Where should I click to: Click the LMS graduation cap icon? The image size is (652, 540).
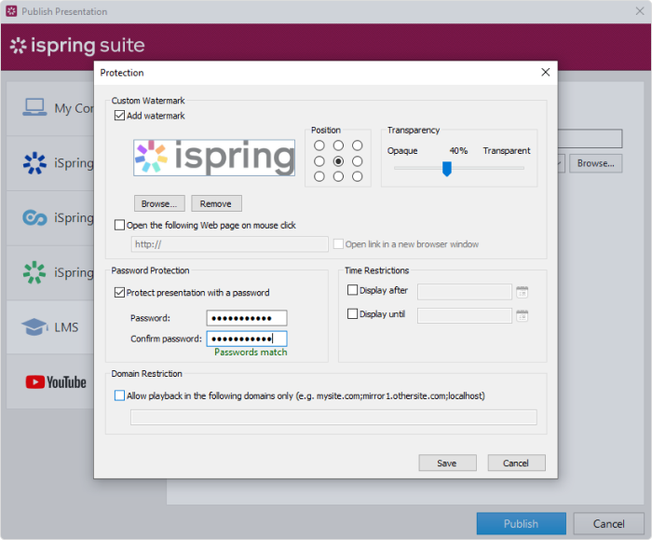(34, 326)
